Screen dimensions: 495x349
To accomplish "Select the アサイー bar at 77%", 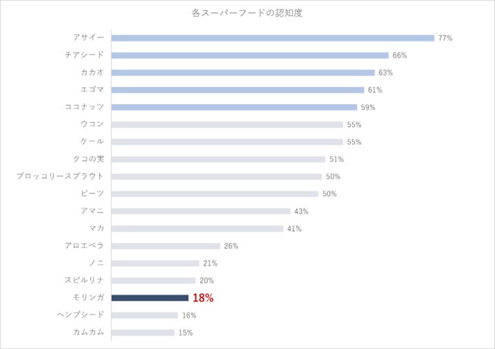I will click(x=272, y=38).
